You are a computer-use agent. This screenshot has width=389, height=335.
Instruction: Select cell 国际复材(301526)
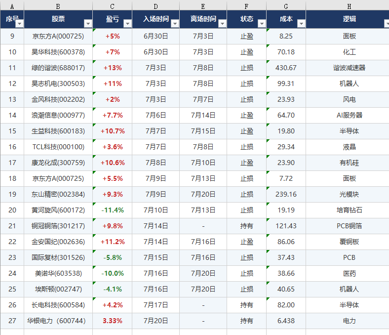tap(58, 257)
